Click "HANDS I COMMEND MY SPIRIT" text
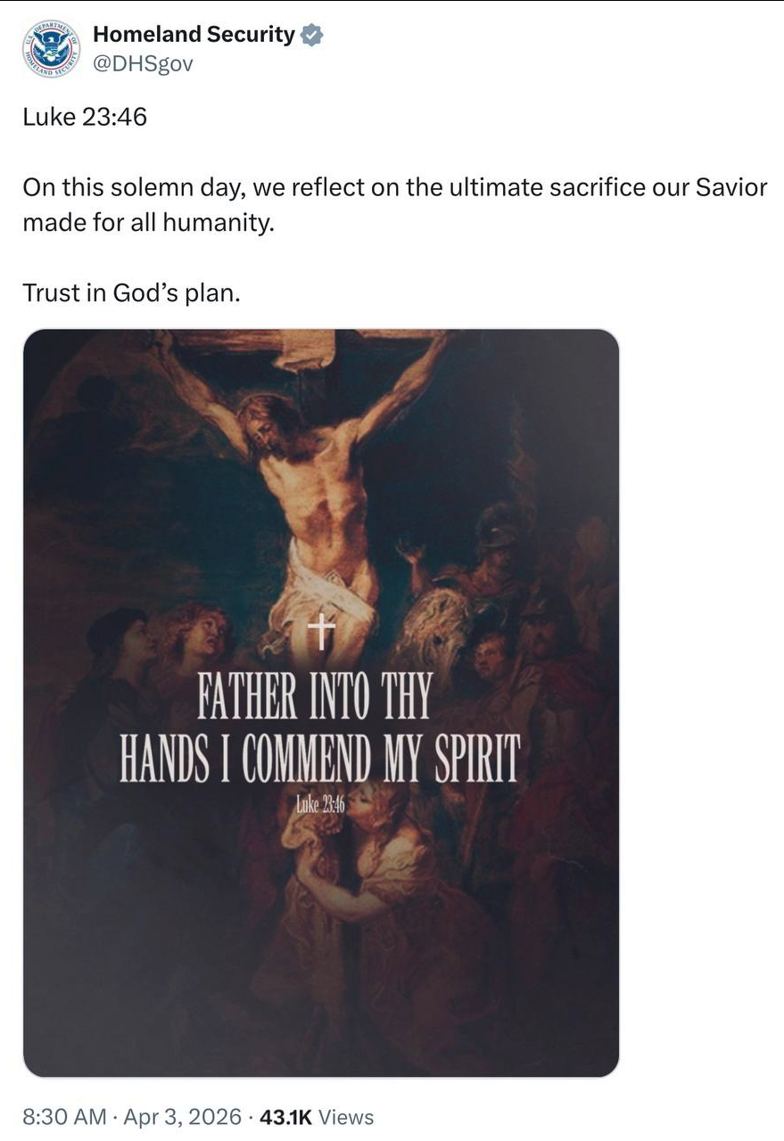The height and width of the screenshot is (1141, 784). coord(318,760)
